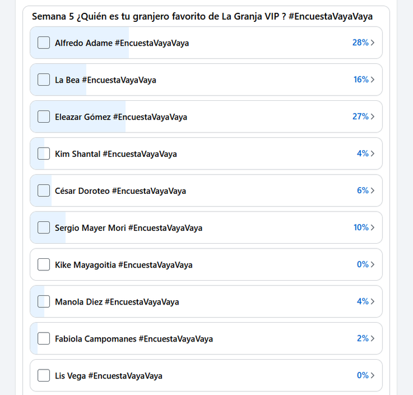Check the Alfredo Adame checkbox
This screenshot has width=413, height=395.
click(44, 43)
